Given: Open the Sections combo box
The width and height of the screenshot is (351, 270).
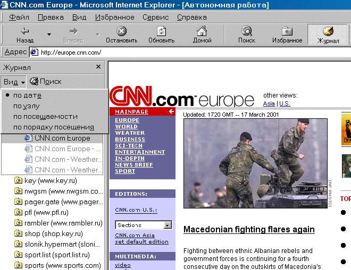Looking at the screenshot, I should tap(144, 225).
